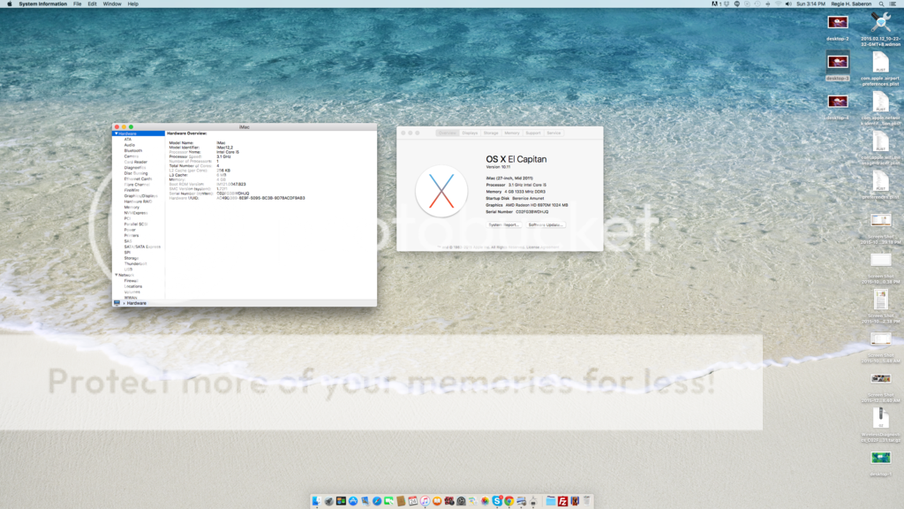904x509 pixels.
Task: Collapse the Hardware tree section
Action: point(115,133)
